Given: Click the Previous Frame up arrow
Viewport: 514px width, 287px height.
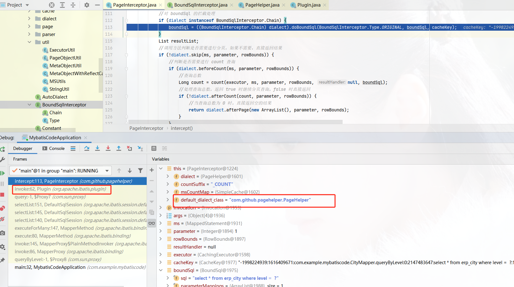Looking at the screenshot, I should (x=119, y=171).
